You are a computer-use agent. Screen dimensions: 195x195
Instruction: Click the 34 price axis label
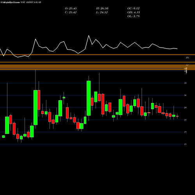pos(185,95)
